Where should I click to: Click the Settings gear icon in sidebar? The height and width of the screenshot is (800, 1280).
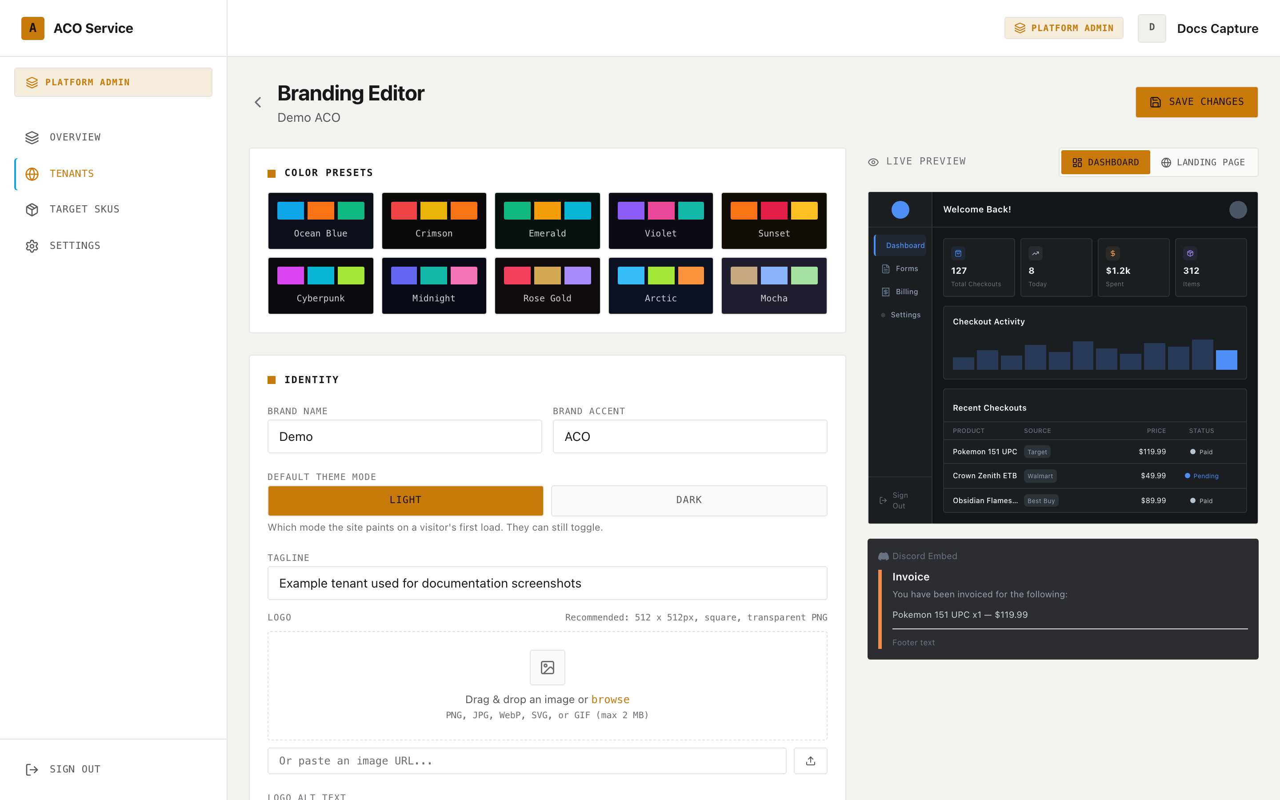pos(32,246)
